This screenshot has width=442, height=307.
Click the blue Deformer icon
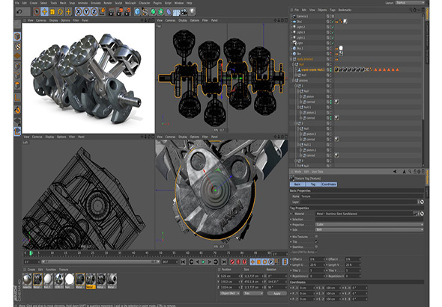[169, 11]
